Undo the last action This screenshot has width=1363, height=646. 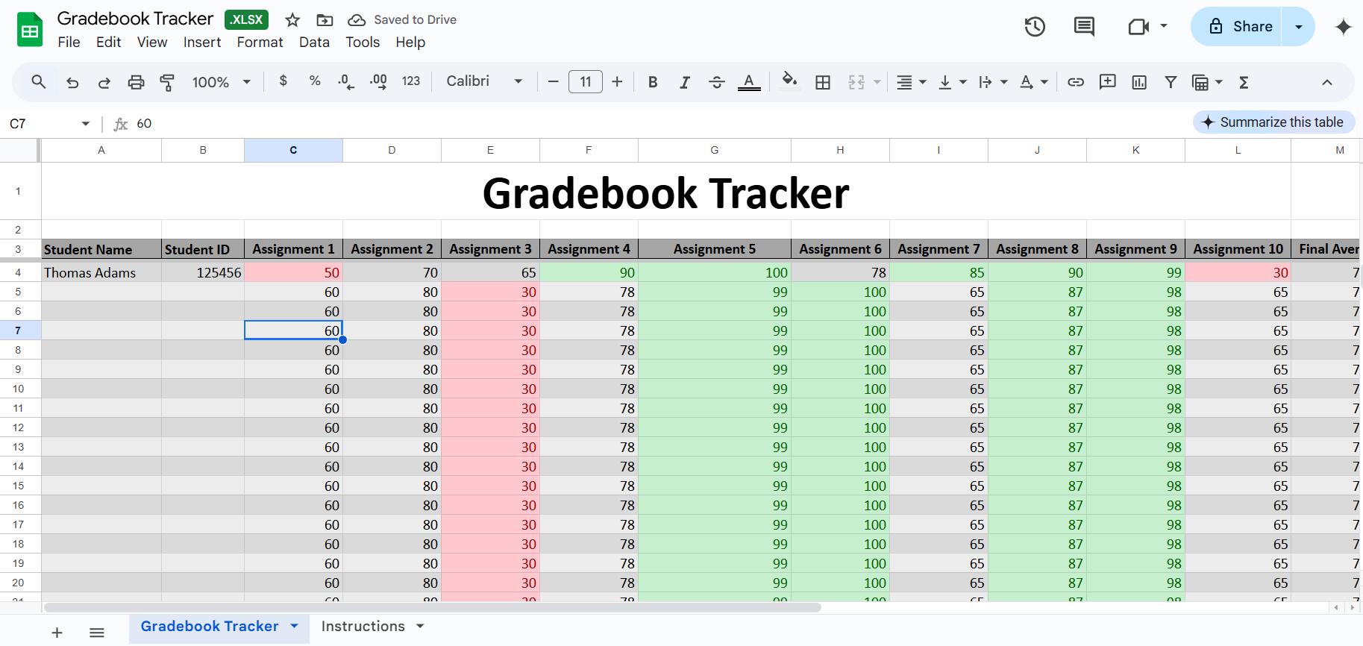click(x=72, y=82)
